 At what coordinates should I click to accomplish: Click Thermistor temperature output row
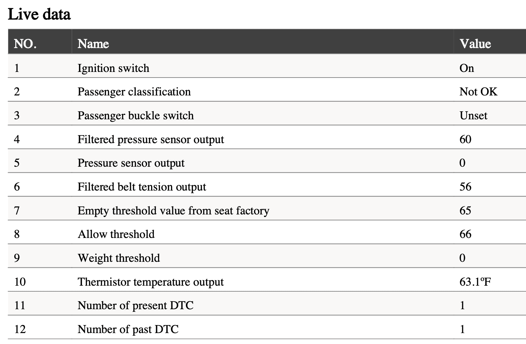point(267,282)
